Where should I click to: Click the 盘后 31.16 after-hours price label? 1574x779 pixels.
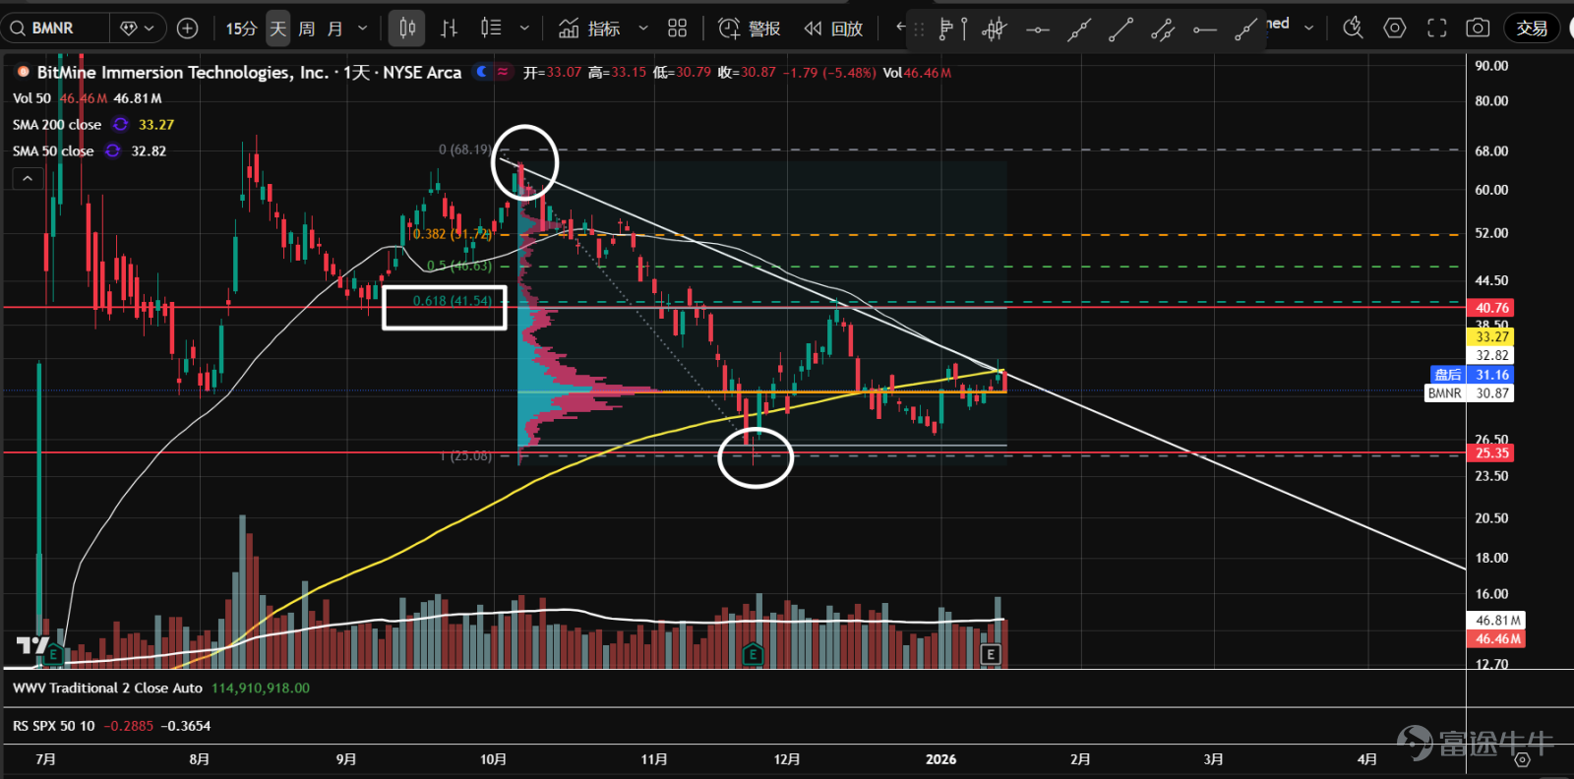[1471, 375]
